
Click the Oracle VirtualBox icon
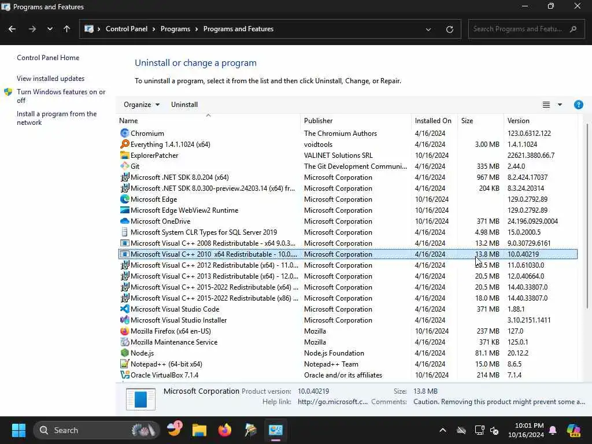pyautogui.click(x=125, y=375)
